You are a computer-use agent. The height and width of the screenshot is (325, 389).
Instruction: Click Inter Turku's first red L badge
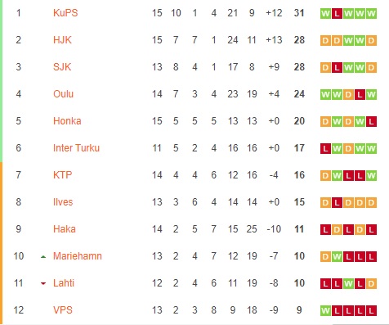(325, 148)
